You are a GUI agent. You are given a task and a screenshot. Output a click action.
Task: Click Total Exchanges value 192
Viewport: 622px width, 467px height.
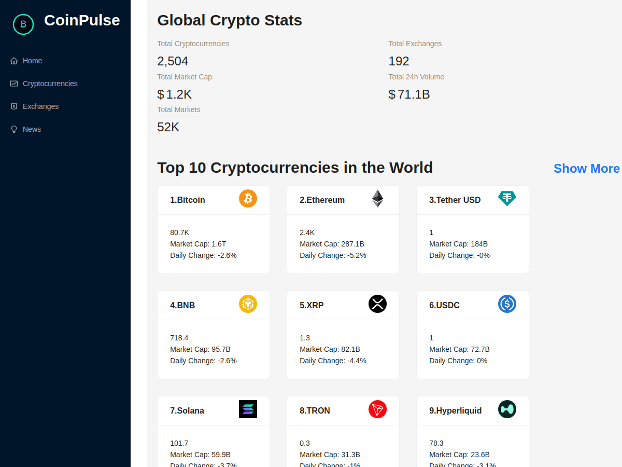point(399,61)
